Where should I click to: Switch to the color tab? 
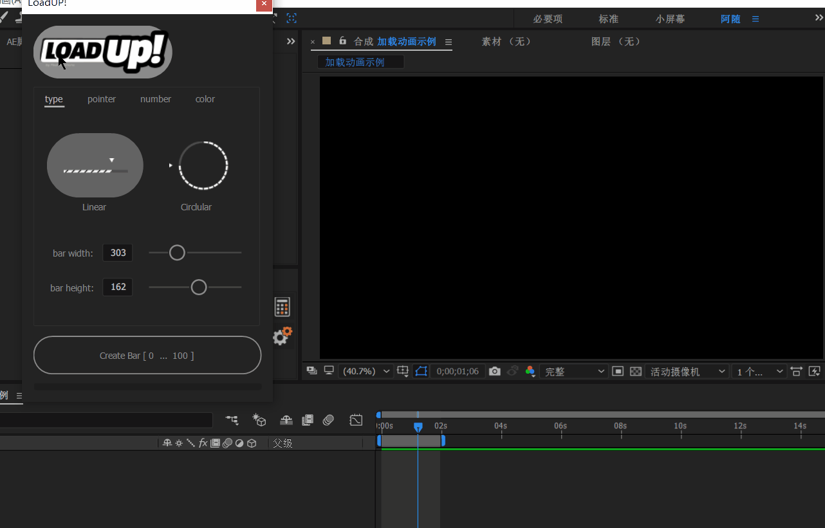pyautogui.click(x=205, y=99)
